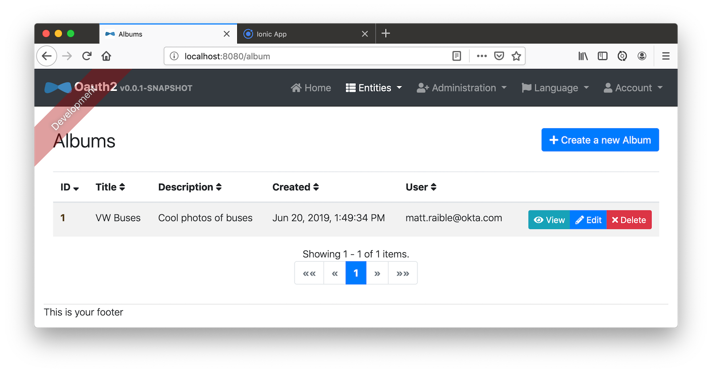Open the Library bookmarks icon
The image size is (712, 373).
583,56
